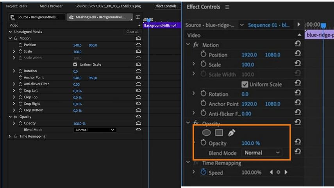Click Clear all masks button
This screenshot has height=188, width=334.
coord(132,32)
